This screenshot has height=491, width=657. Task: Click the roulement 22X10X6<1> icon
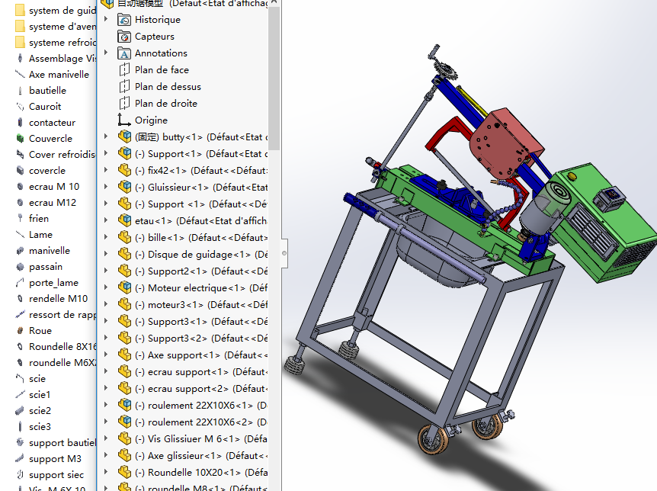tap(124, 405)
